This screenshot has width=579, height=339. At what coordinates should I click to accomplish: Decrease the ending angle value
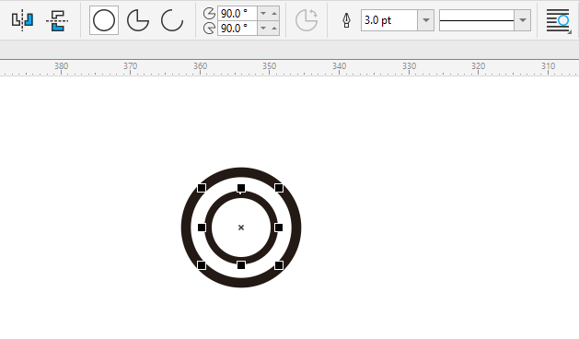(x=263, y=28)
